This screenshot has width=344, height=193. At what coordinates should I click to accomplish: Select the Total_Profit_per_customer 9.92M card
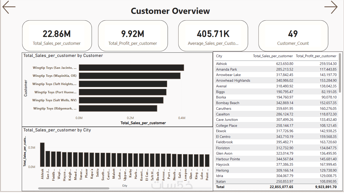(133, 36)
